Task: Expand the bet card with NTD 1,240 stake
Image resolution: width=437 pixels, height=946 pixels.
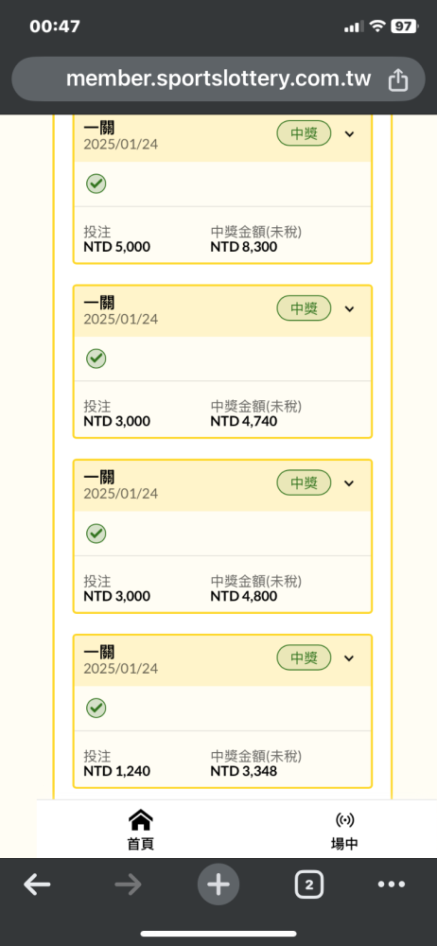Action: click(349, 658)
